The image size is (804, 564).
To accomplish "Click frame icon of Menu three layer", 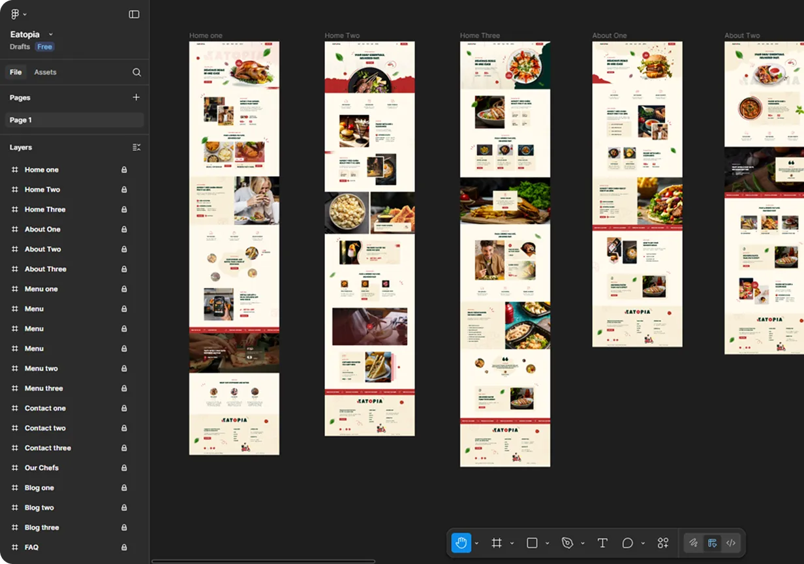I will click(14, 388).
